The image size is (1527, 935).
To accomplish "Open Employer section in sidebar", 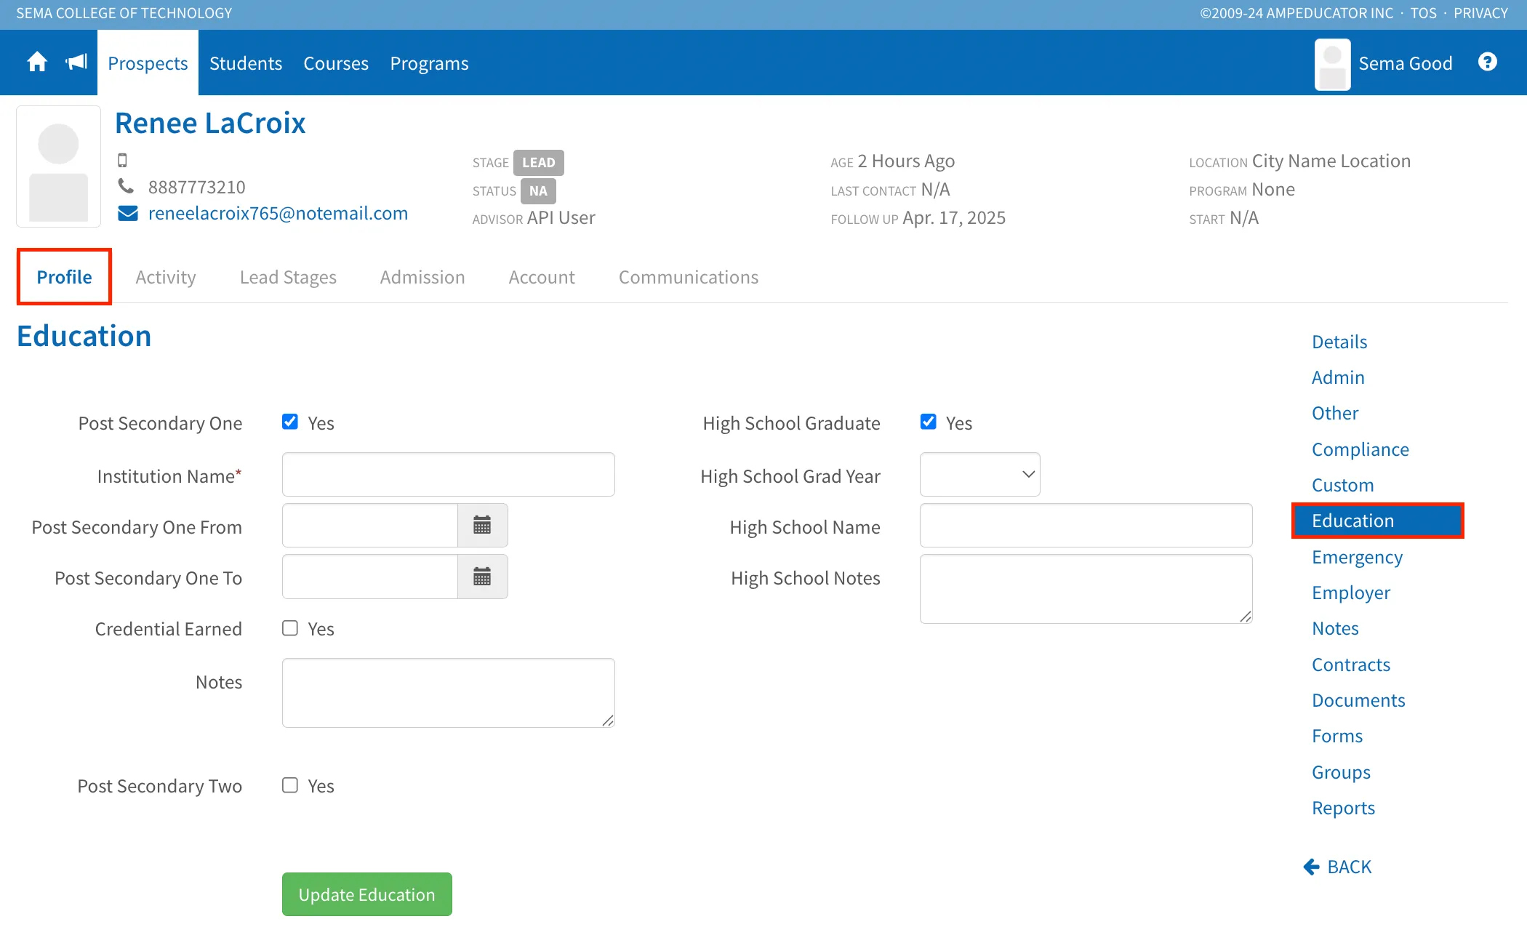I will click(1351, 593).
